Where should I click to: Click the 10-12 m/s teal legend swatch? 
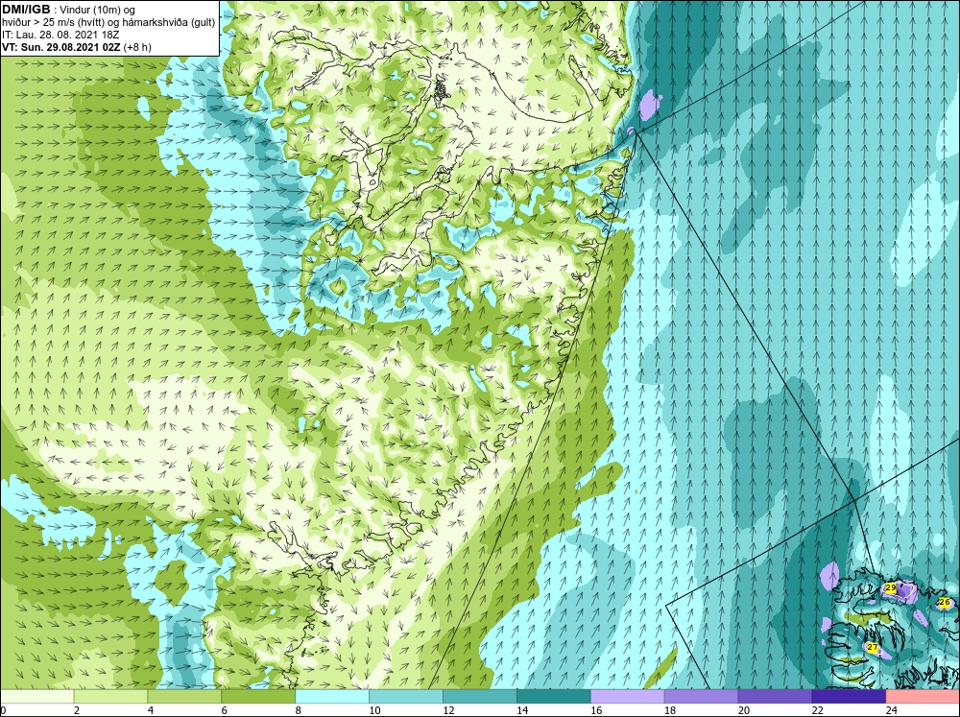click(406, 696)
